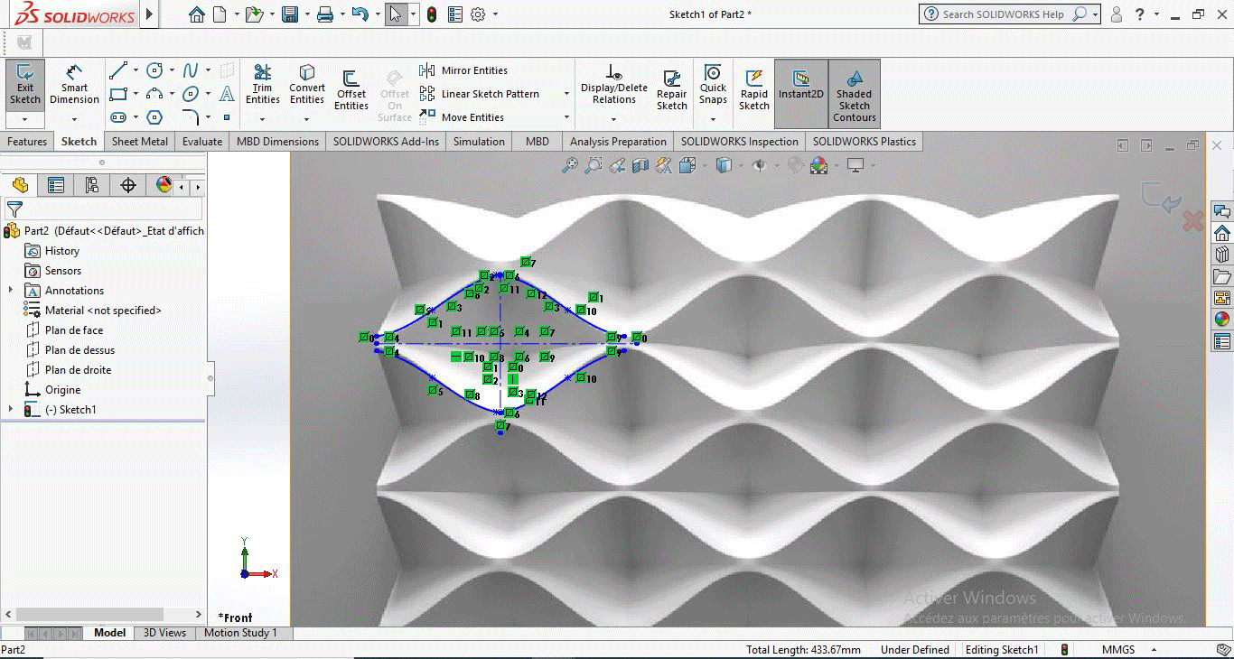Click the Zoom to Fit icon
The width and height of the screenshot is (1234, 659).
click(x=570, y=165)
